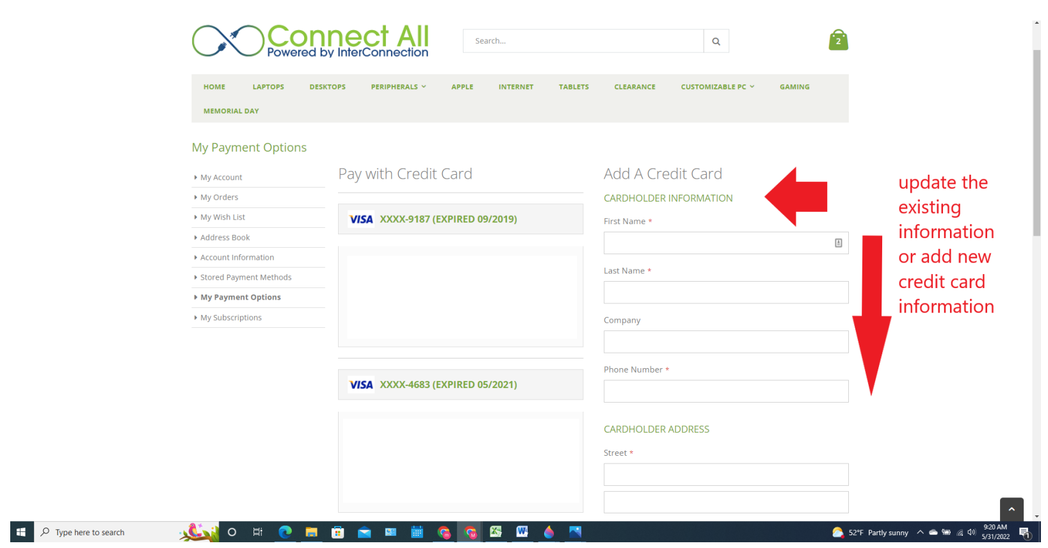The height and width of the screenshot is (548, 1048).
Task: Open the green shopping cart
Action: [838, 40]
